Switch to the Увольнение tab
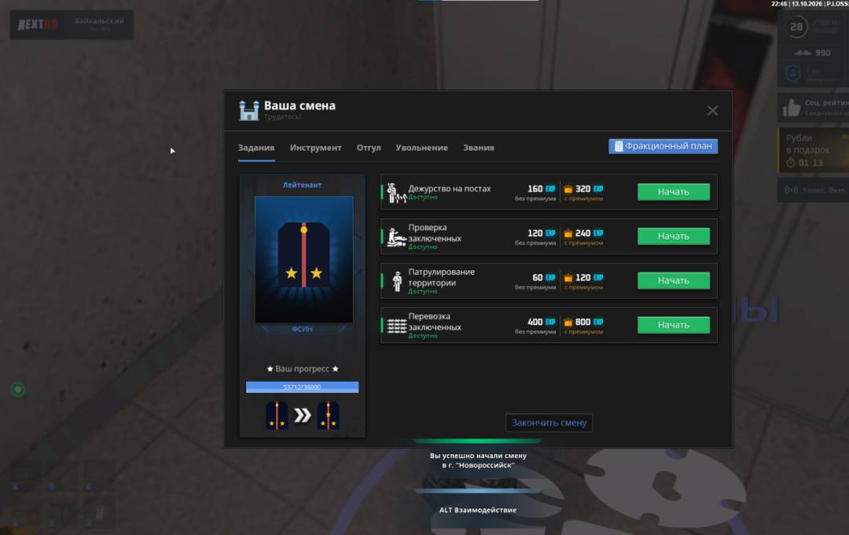This screenshot has width=849, height=535. coord(422,148)
